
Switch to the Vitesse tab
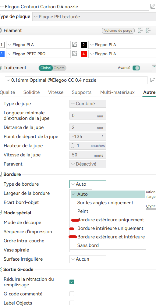pyautogui.click(x=56, y=92)
